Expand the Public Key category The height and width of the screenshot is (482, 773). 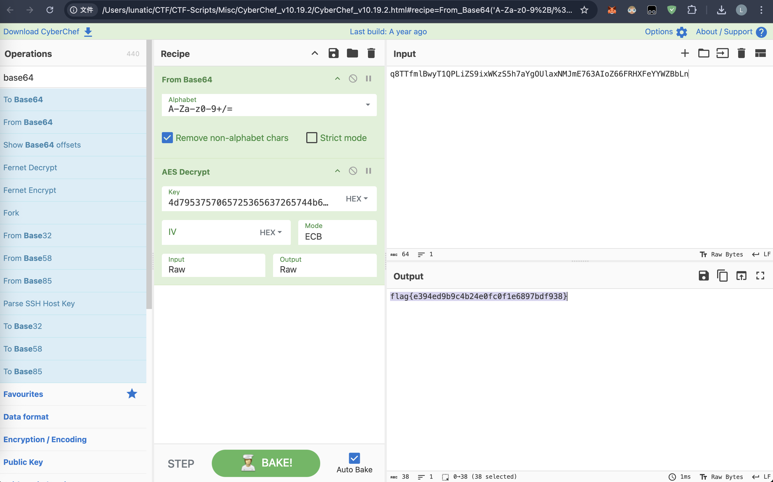(x=73, y=462)
